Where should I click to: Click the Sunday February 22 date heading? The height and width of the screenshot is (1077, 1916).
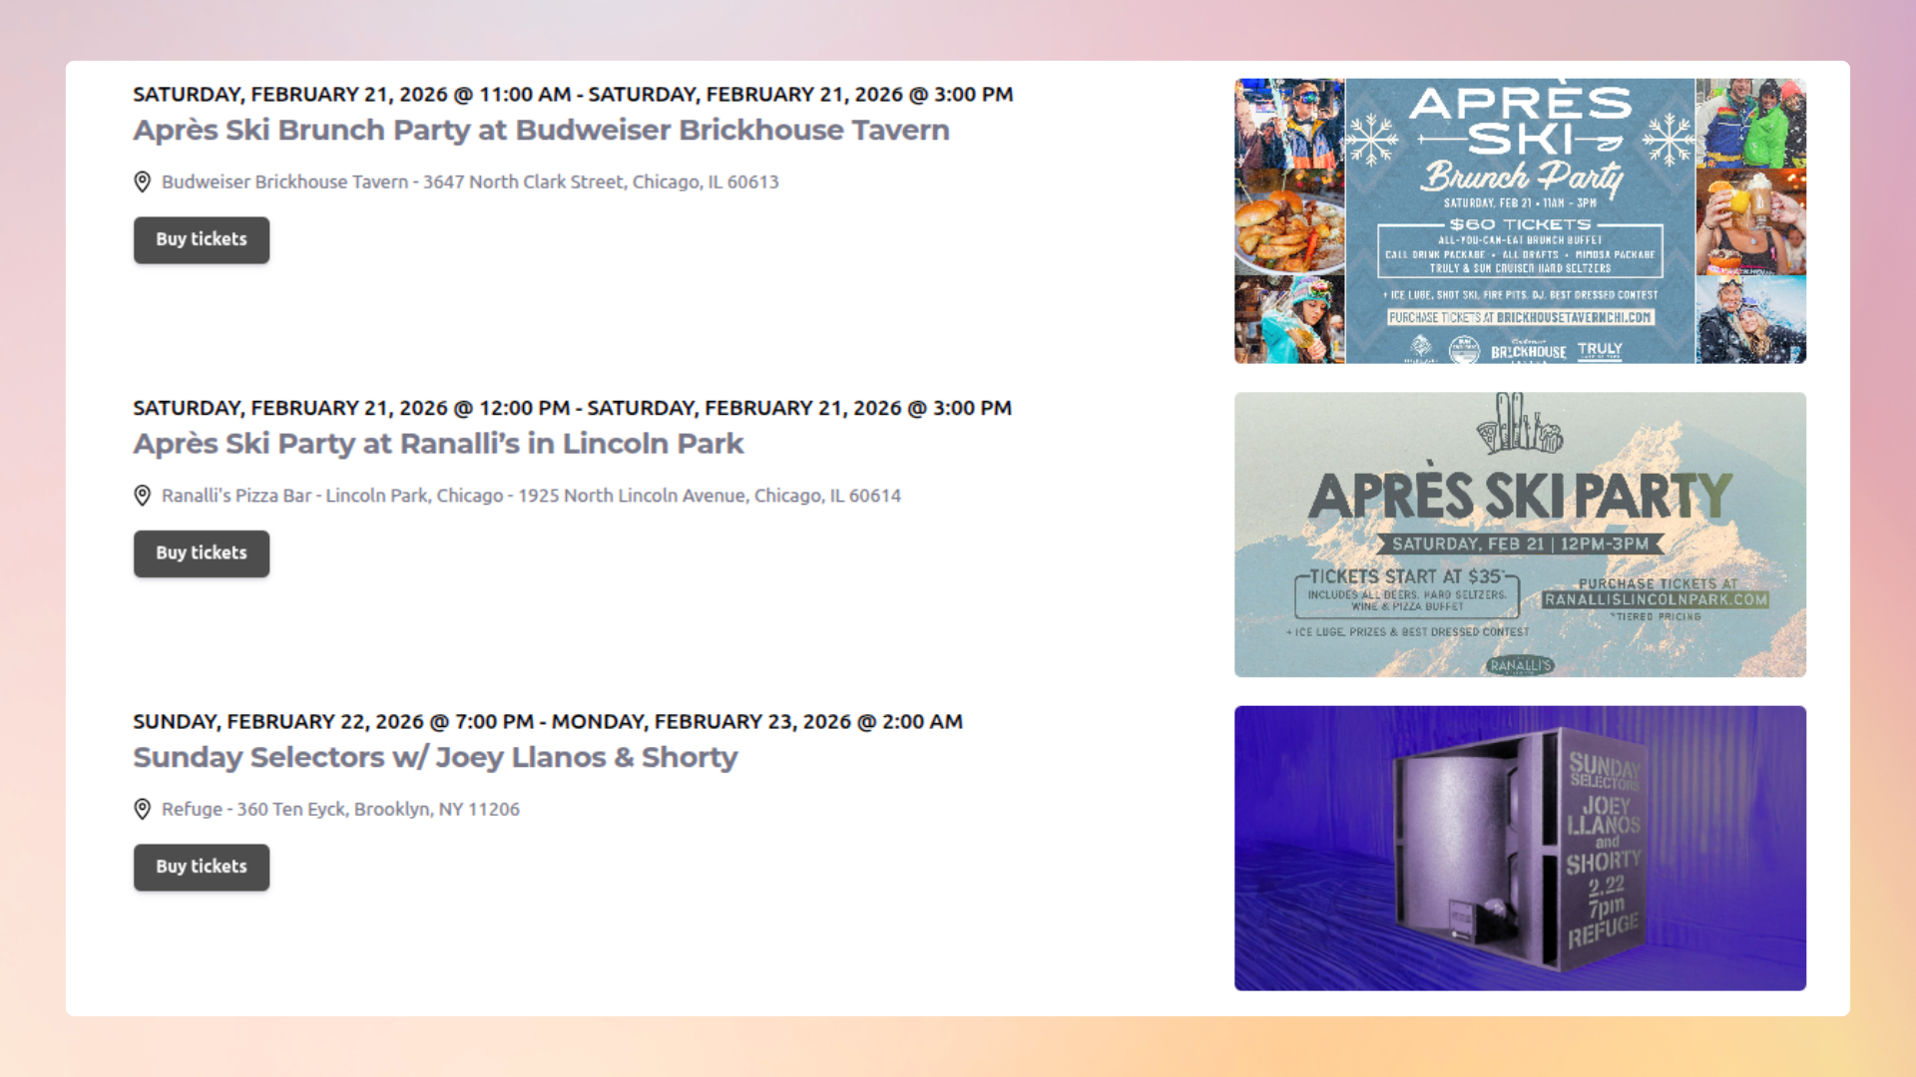click(548, 721)
